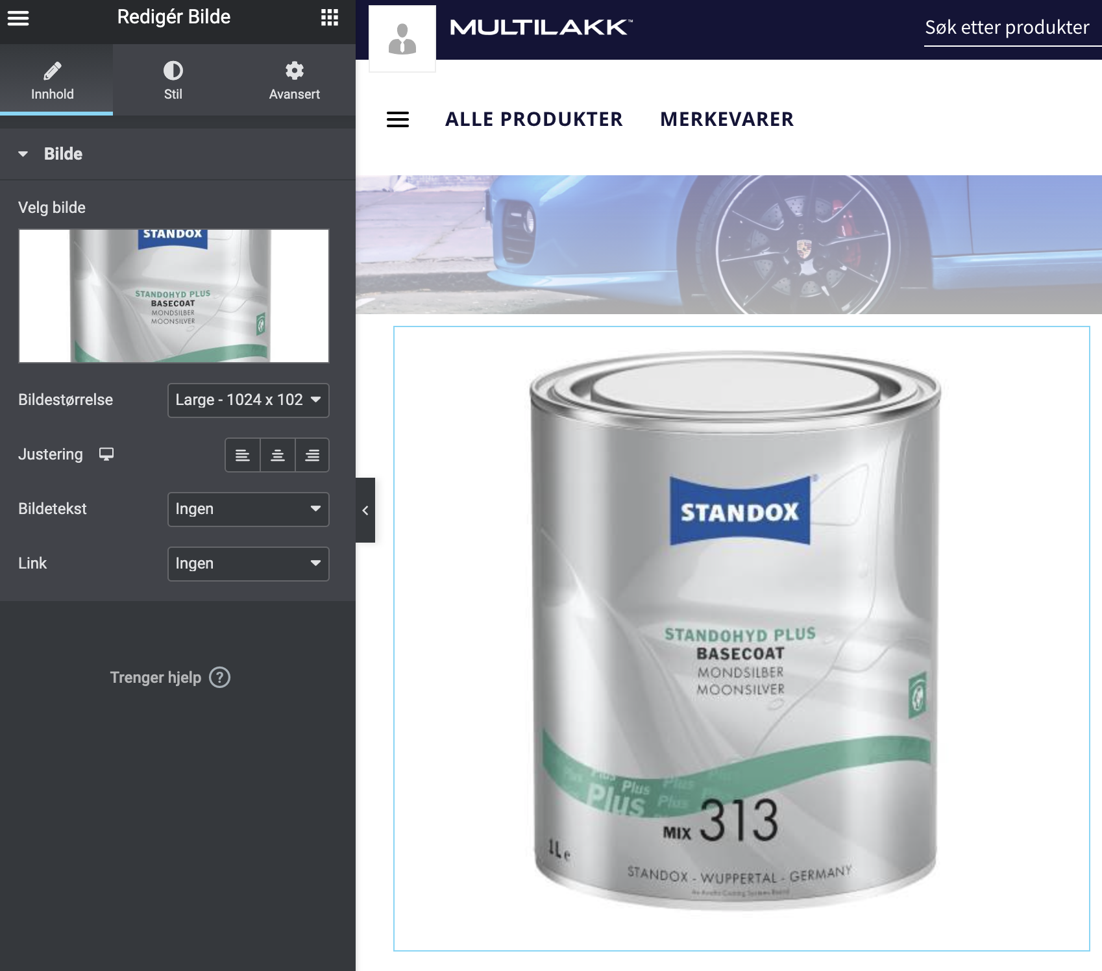Open the site hamburger navigation menu

(x=398, y=119)
